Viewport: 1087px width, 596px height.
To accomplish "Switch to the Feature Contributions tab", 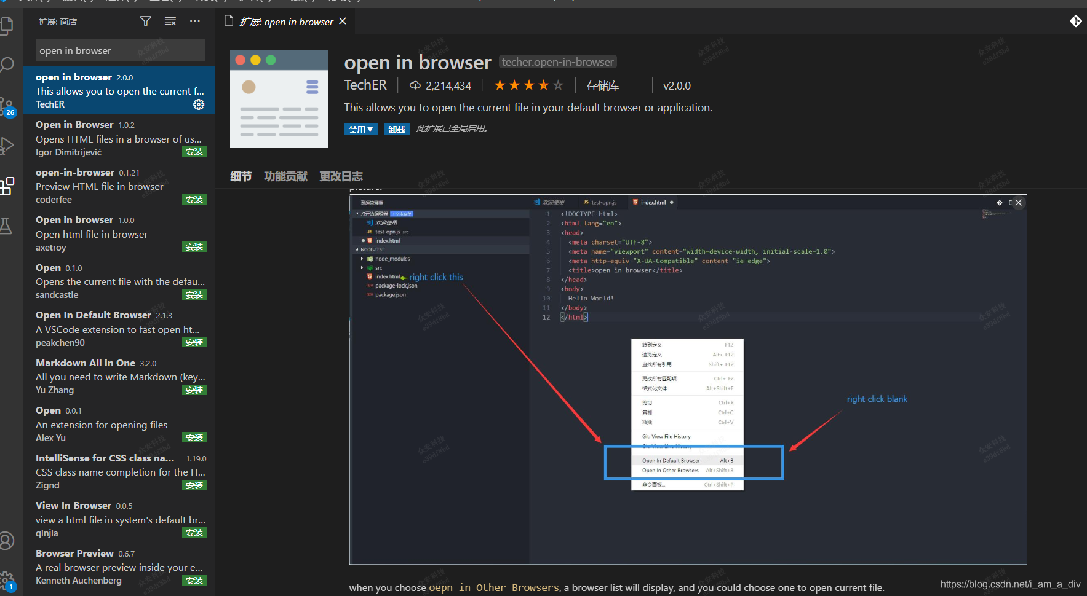I will click(x=285, y=176).
